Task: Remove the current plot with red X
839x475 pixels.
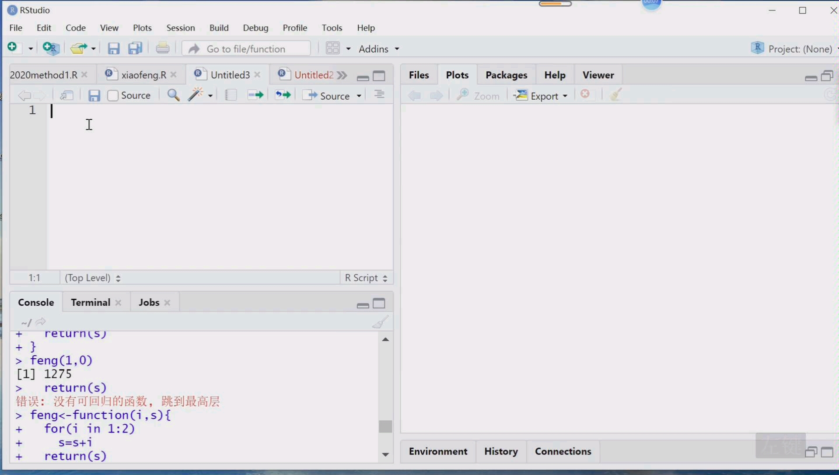Action: [585, 94]
